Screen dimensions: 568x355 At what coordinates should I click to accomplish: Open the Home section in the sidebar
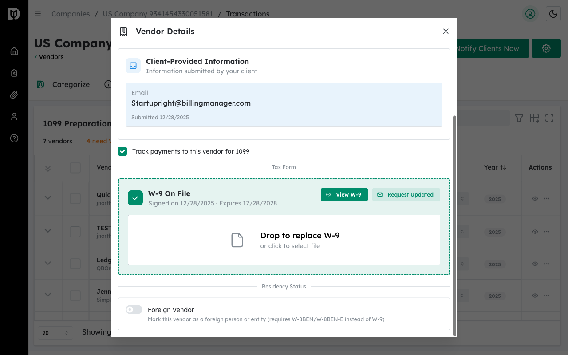point(14,51)
